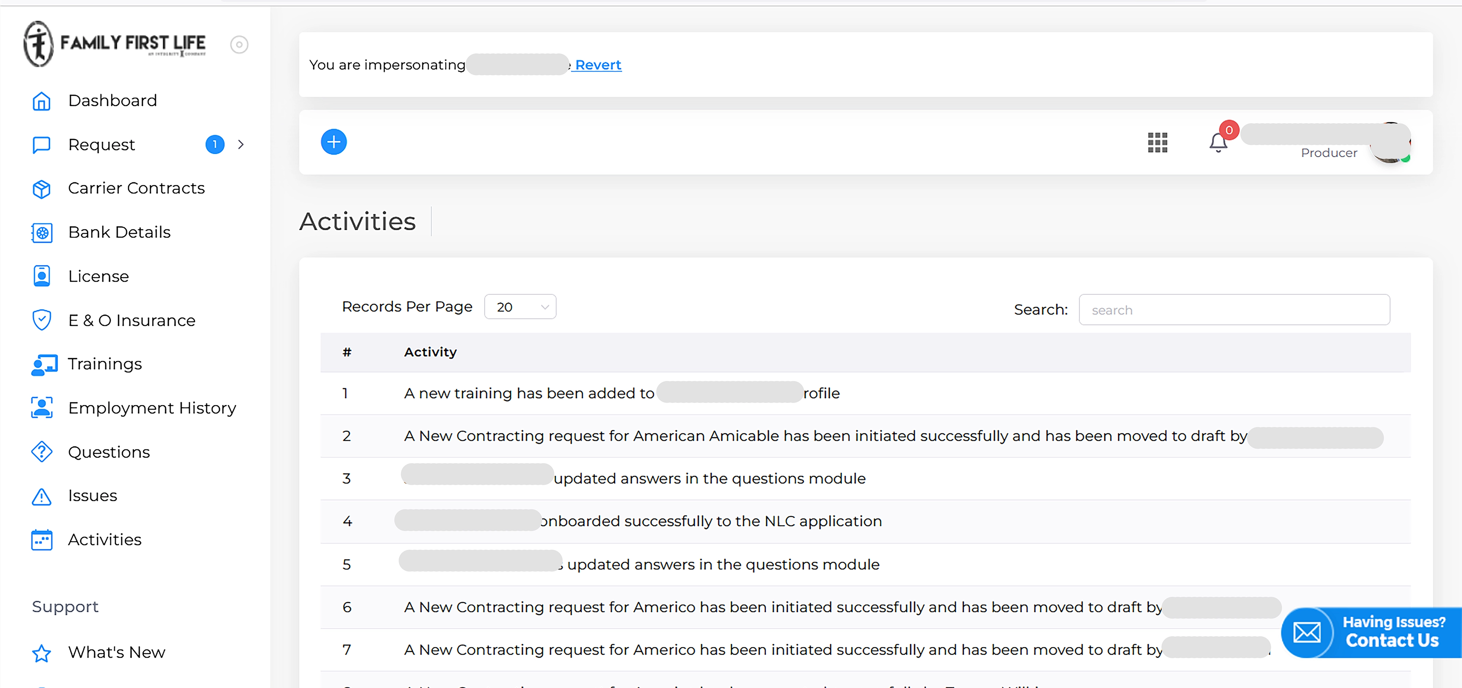Open the Records Per Page dropdown
Image resolution: width=1462 pixels, height=688 pixels.
click(520, 307)
